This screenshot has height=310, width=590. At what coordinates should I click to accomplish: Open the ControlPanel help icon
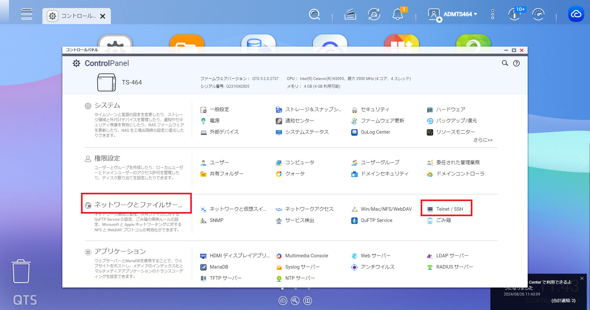click(x=516, y=63)
